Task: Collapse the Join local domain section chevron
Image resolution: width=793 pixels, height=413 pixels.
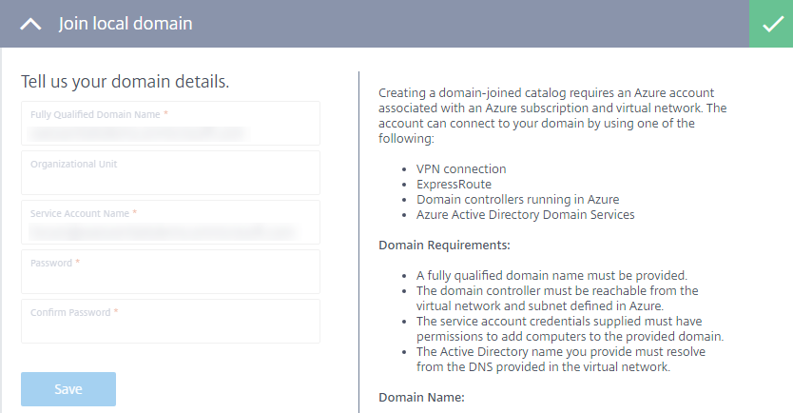Action: point(30,24)
